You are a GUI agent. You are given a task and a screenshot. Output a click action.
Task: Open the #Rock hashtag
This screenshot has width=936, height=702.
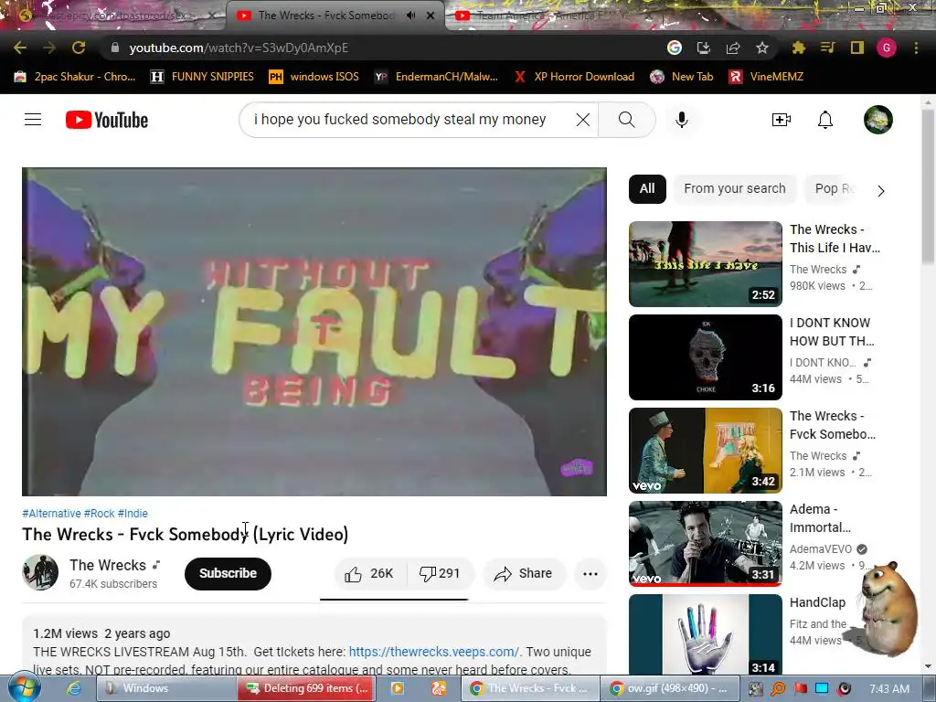coord(99,514)
